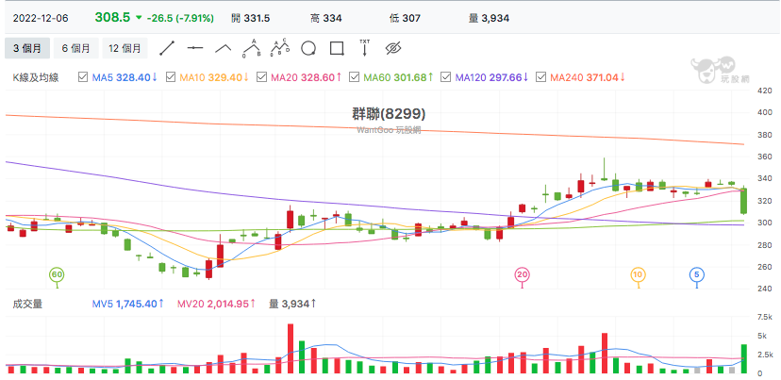Screen dimensions: 781x380
Task: Select the trend line drawing tool
Action: pos(167,48)
